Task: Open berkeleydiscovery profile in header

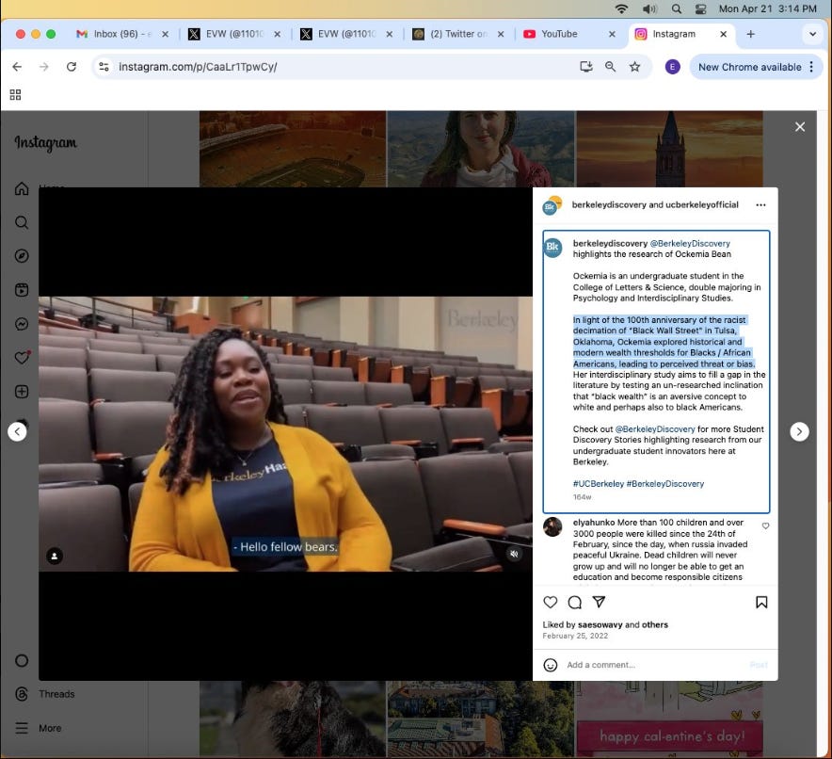Action: [x=608, y=205]
